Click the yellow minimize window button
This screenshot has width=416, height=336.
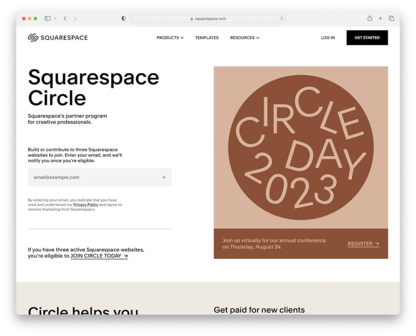30,19
